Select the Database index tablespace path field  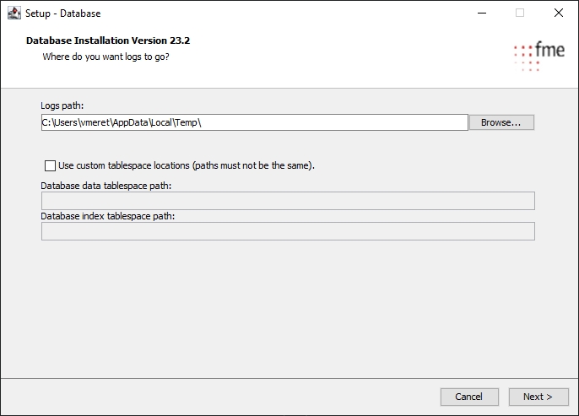(x=288, y=231)
